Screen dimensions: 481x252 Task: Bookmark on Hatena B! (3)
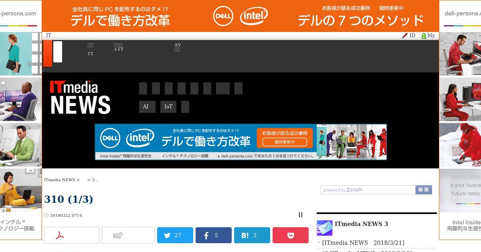tap(252, 235)
